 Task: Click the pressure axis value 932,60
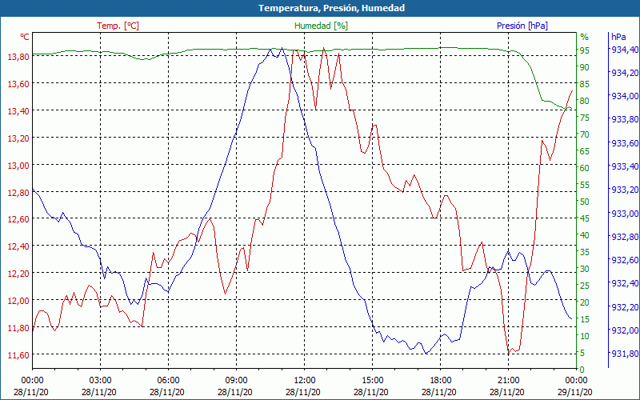624,260
